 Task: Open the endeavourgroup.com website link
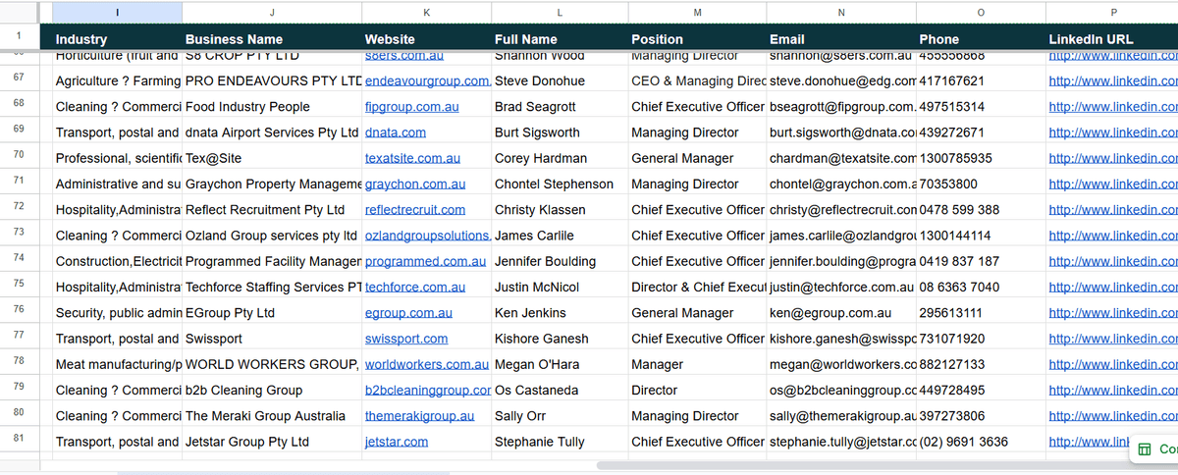coord(427,80)
